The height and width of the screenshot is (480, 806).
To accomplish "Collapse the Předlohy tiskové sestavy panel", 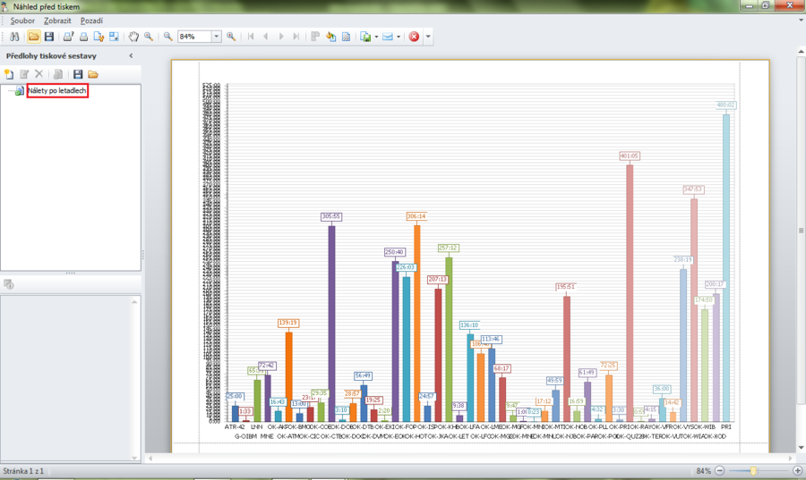I will pyautogui.click(x=132, y=55).
